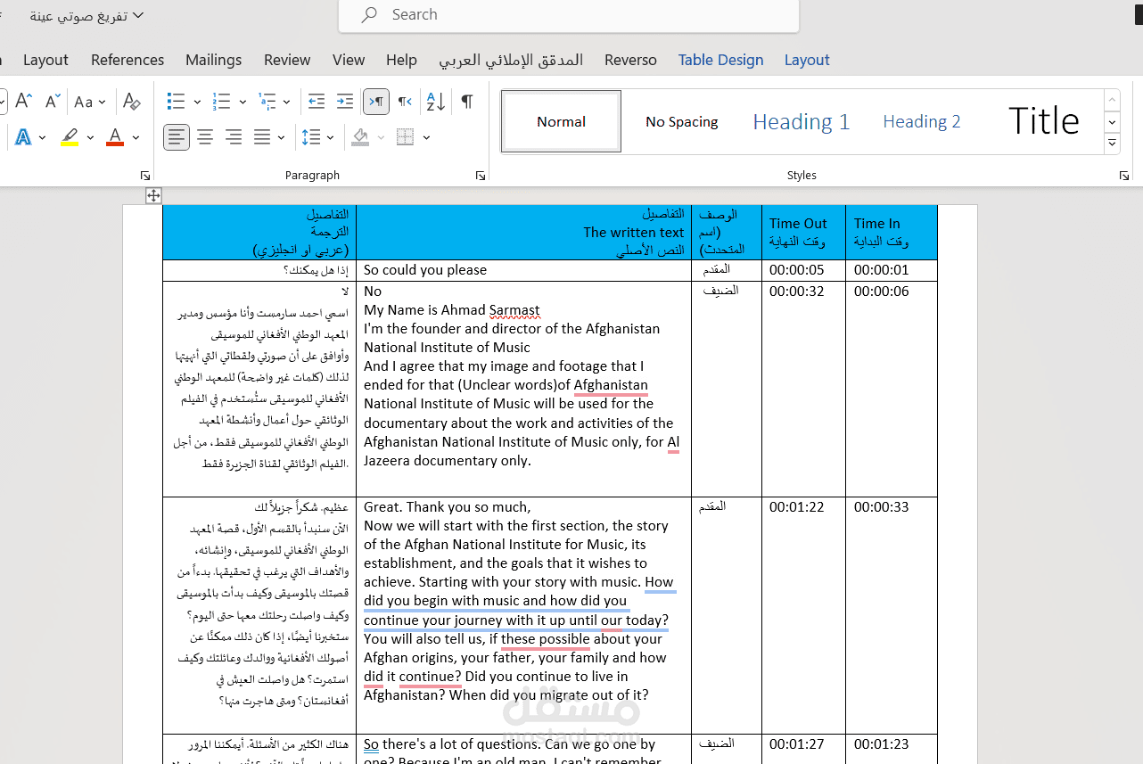
Task: Apply red font color
Action: coord(115,137)
